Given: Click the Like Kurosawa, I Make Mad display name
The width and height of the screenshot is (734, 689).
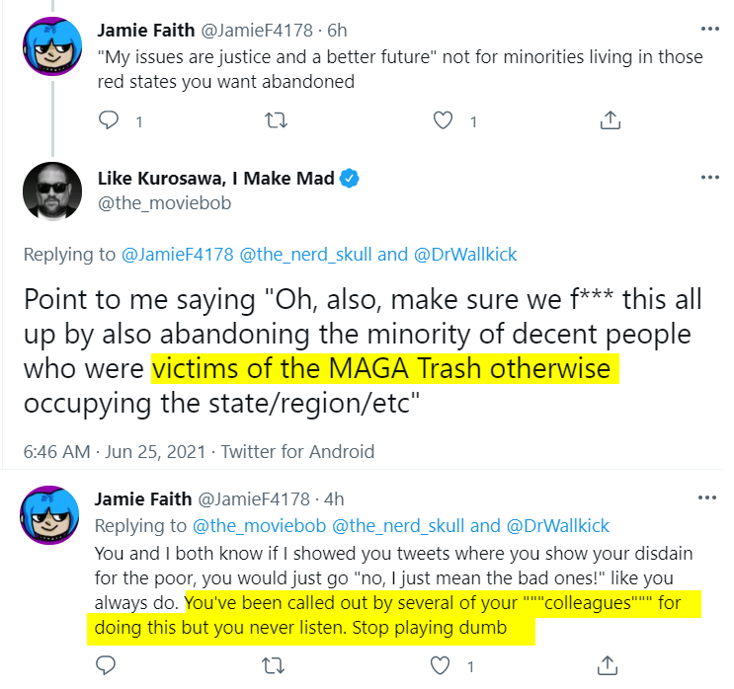Looking at the screenshot, I should pyautogui.click(x=215, y=179).
